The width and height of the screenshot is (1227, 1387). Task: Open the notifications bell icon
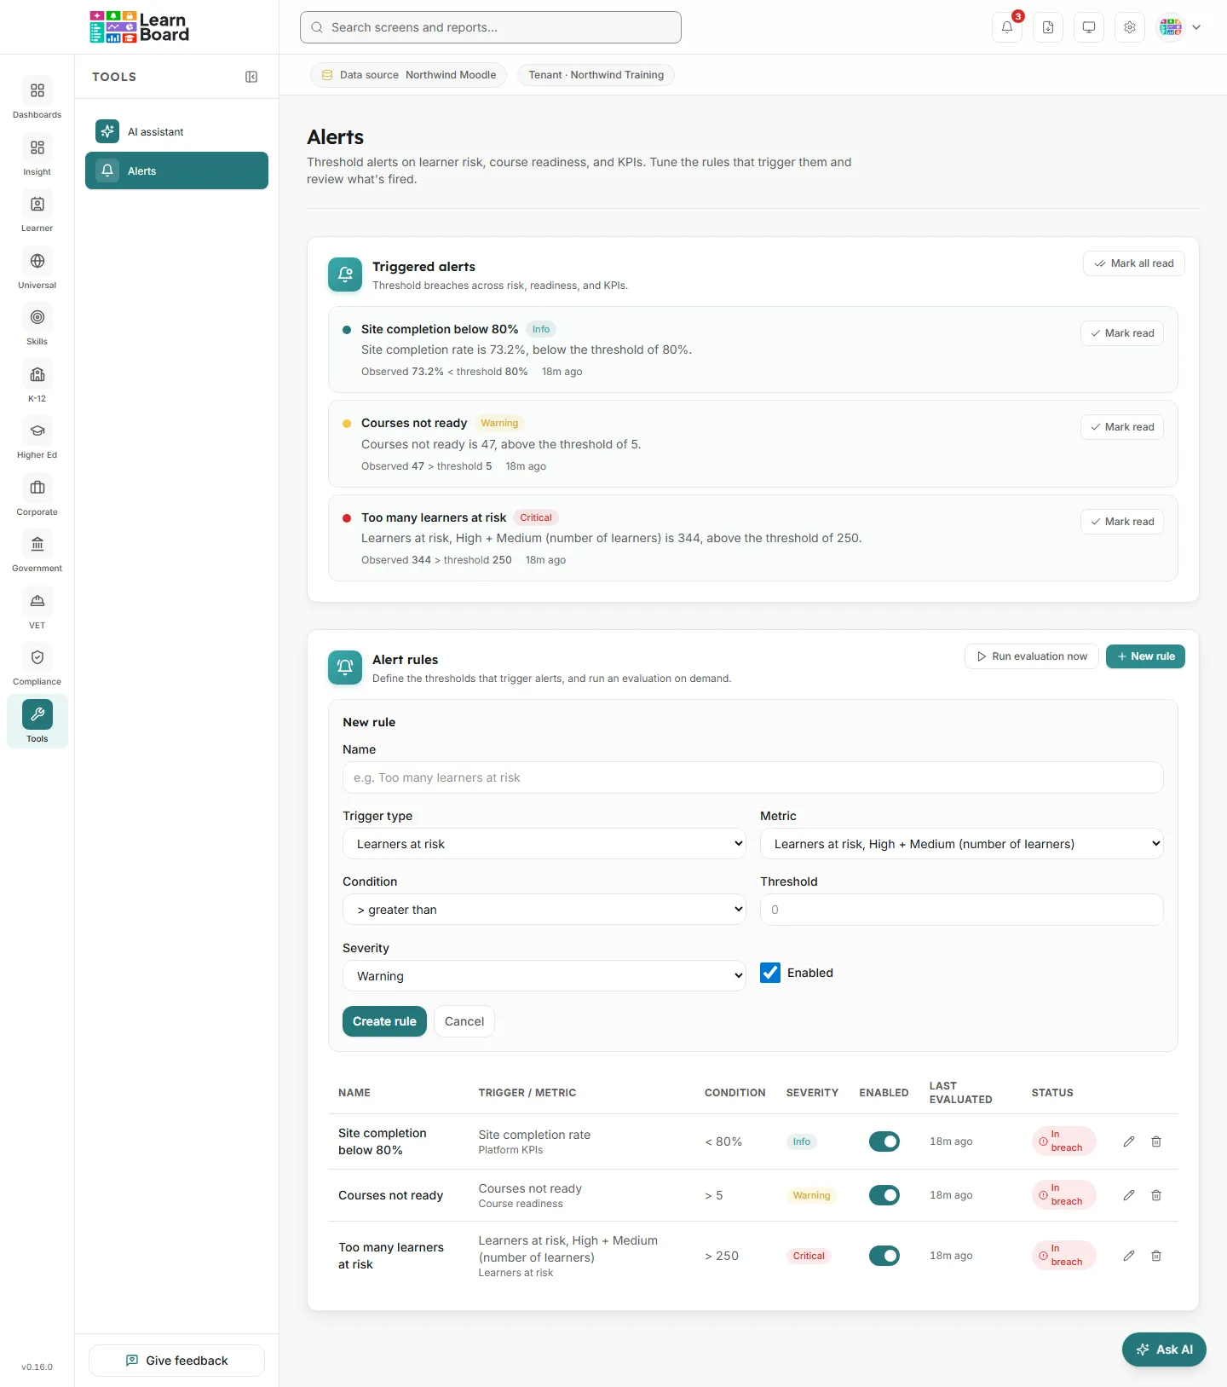point(1007,27)
